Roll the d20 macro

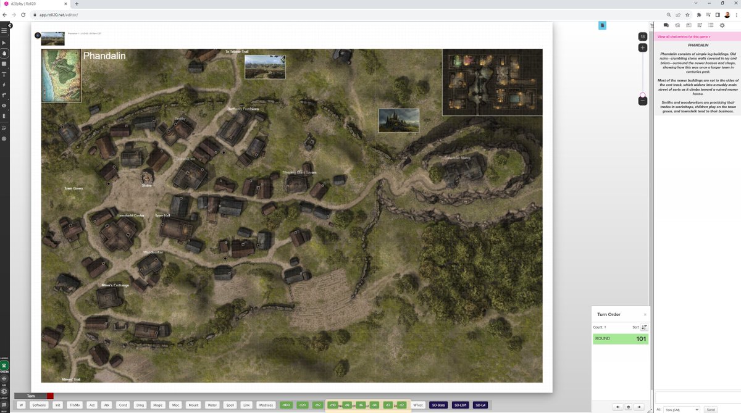303,405
